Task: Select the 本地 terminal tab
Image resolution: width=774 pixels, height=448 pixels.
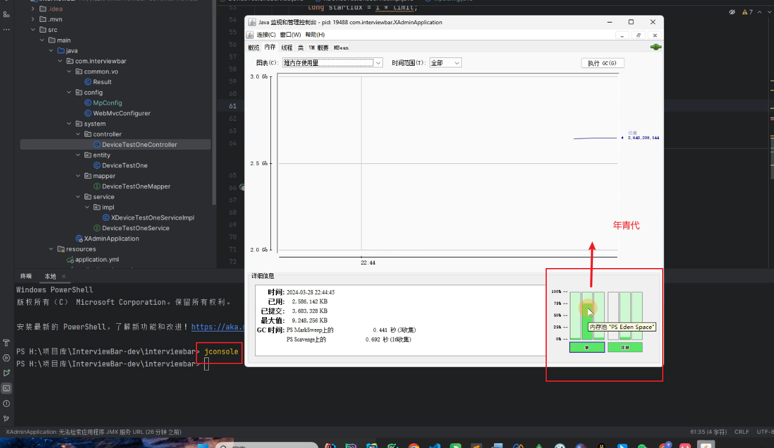Action: 50,276
